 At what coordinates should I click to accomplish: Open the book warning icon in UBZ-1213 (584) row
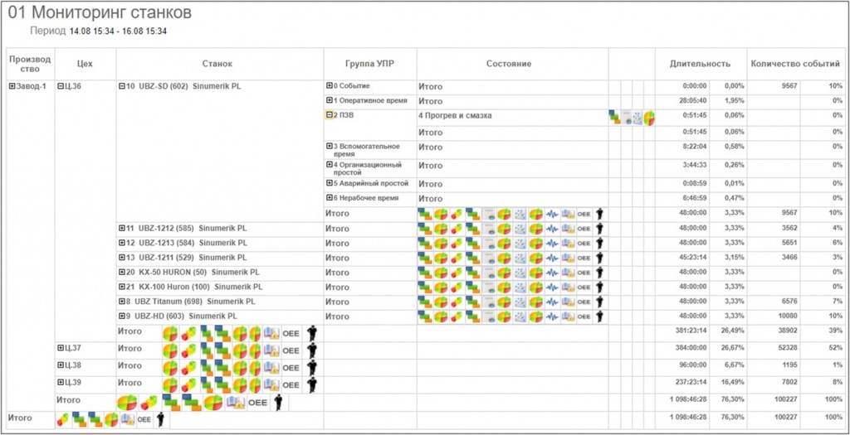(x=569, y=243)
